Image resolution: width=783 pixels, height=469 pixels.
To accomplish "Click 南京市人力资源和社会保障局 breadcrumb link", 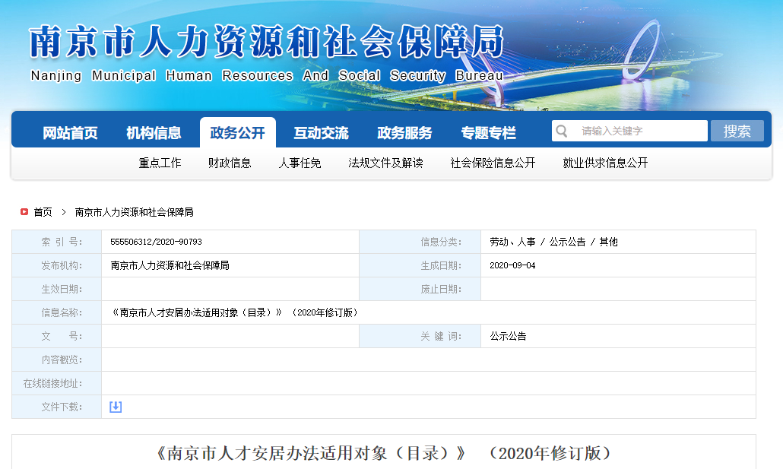I will pyautogui.click(x=135, y=212).
